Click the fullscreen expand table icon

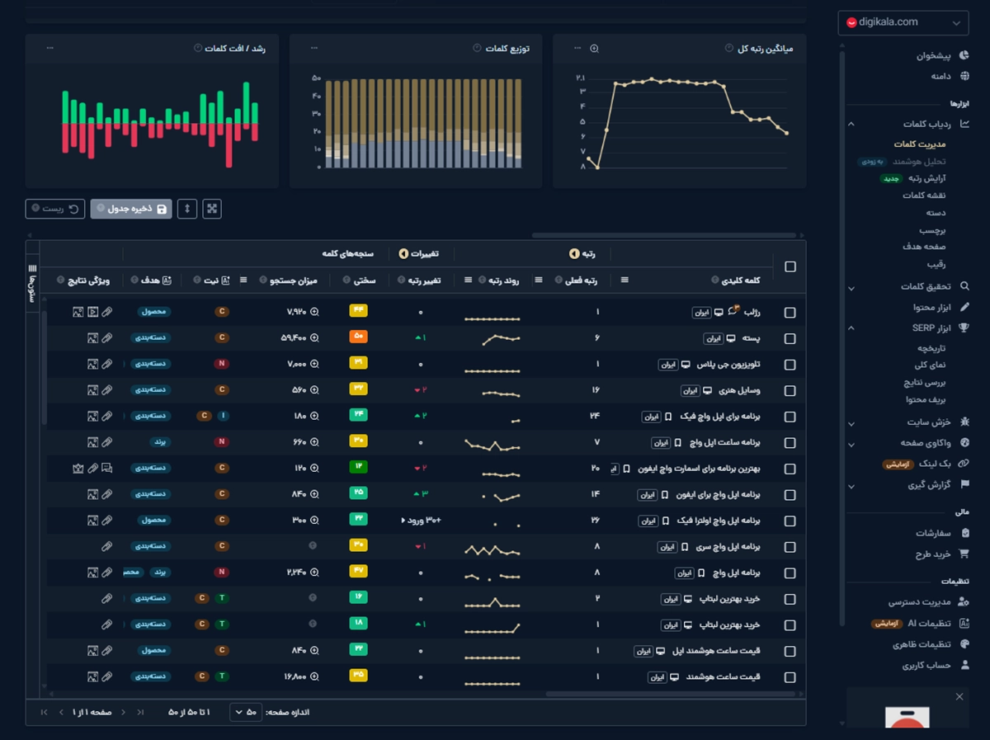click(x=212, y=209)
